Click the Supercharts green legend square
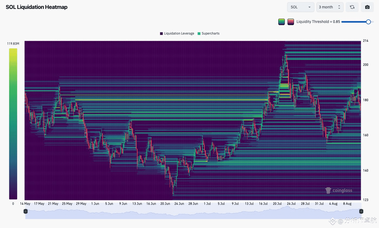379x228 pixels. tap(199, 33)
